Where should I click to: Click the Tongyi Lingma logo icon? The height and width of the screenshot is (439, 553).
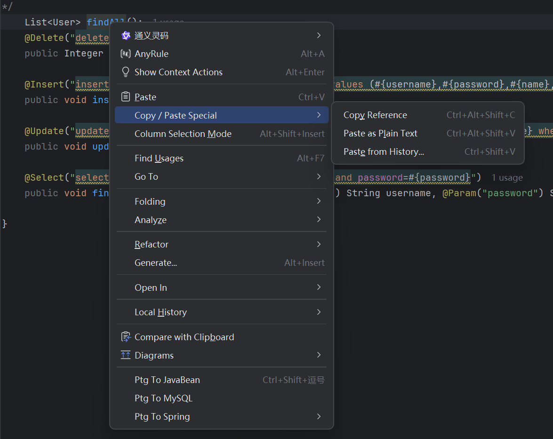126,36
